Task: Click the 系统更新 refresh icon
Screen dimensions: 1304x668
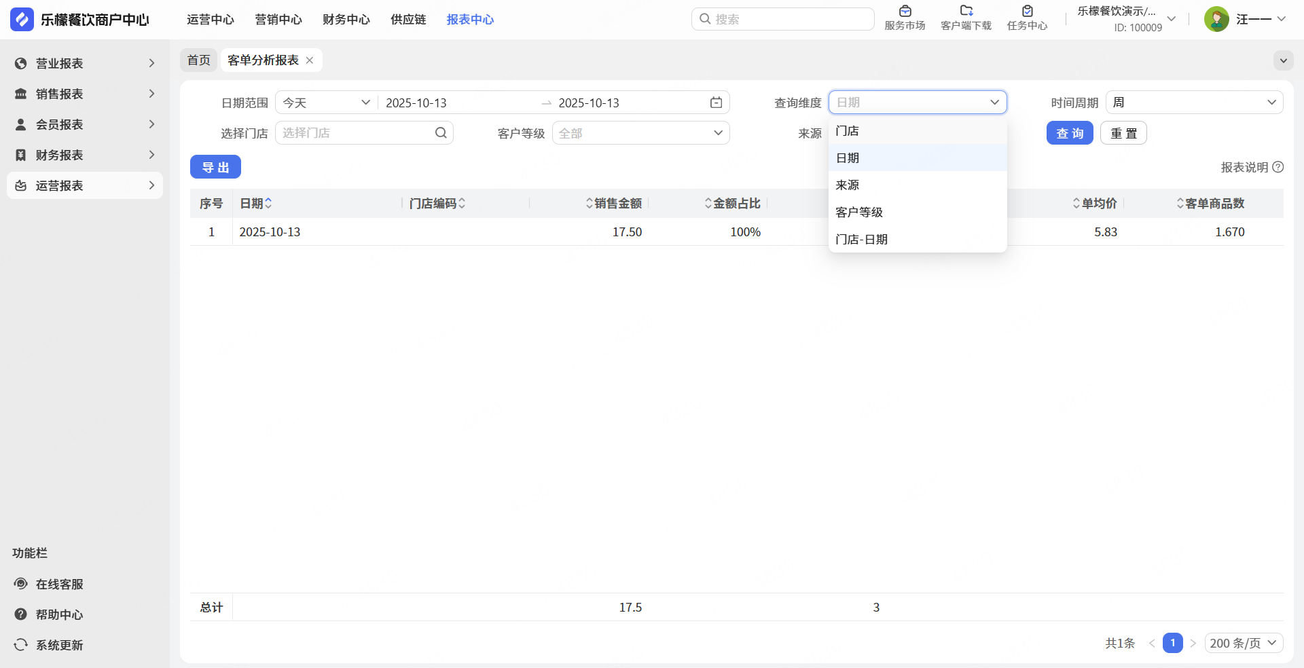Action: point(21,645)
